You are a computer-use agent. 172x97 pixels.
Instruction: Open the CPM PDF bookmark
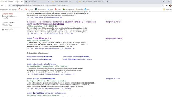[x=29, y=9]
